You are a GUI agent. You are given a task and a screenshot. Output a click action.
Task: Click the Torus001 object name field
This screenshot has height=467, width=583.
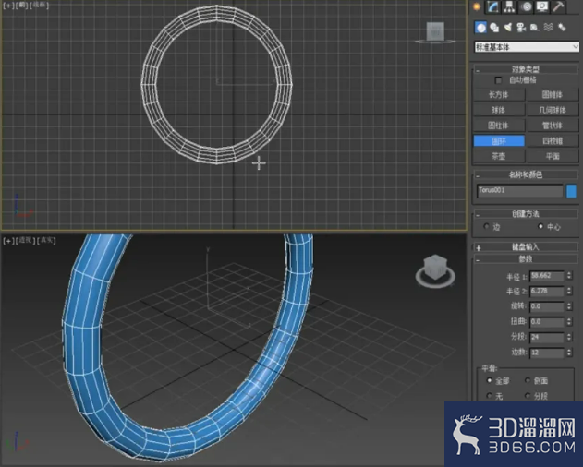tap(520, 191)
